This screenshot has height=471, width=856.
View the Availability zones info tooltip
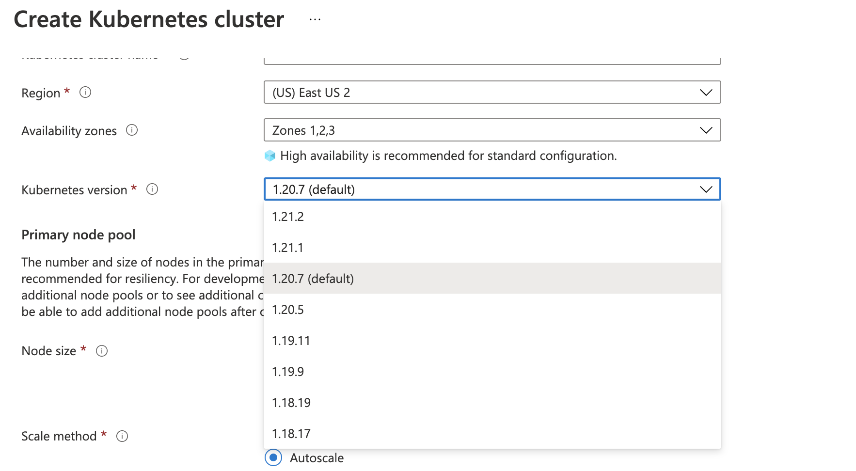(132, 130)
